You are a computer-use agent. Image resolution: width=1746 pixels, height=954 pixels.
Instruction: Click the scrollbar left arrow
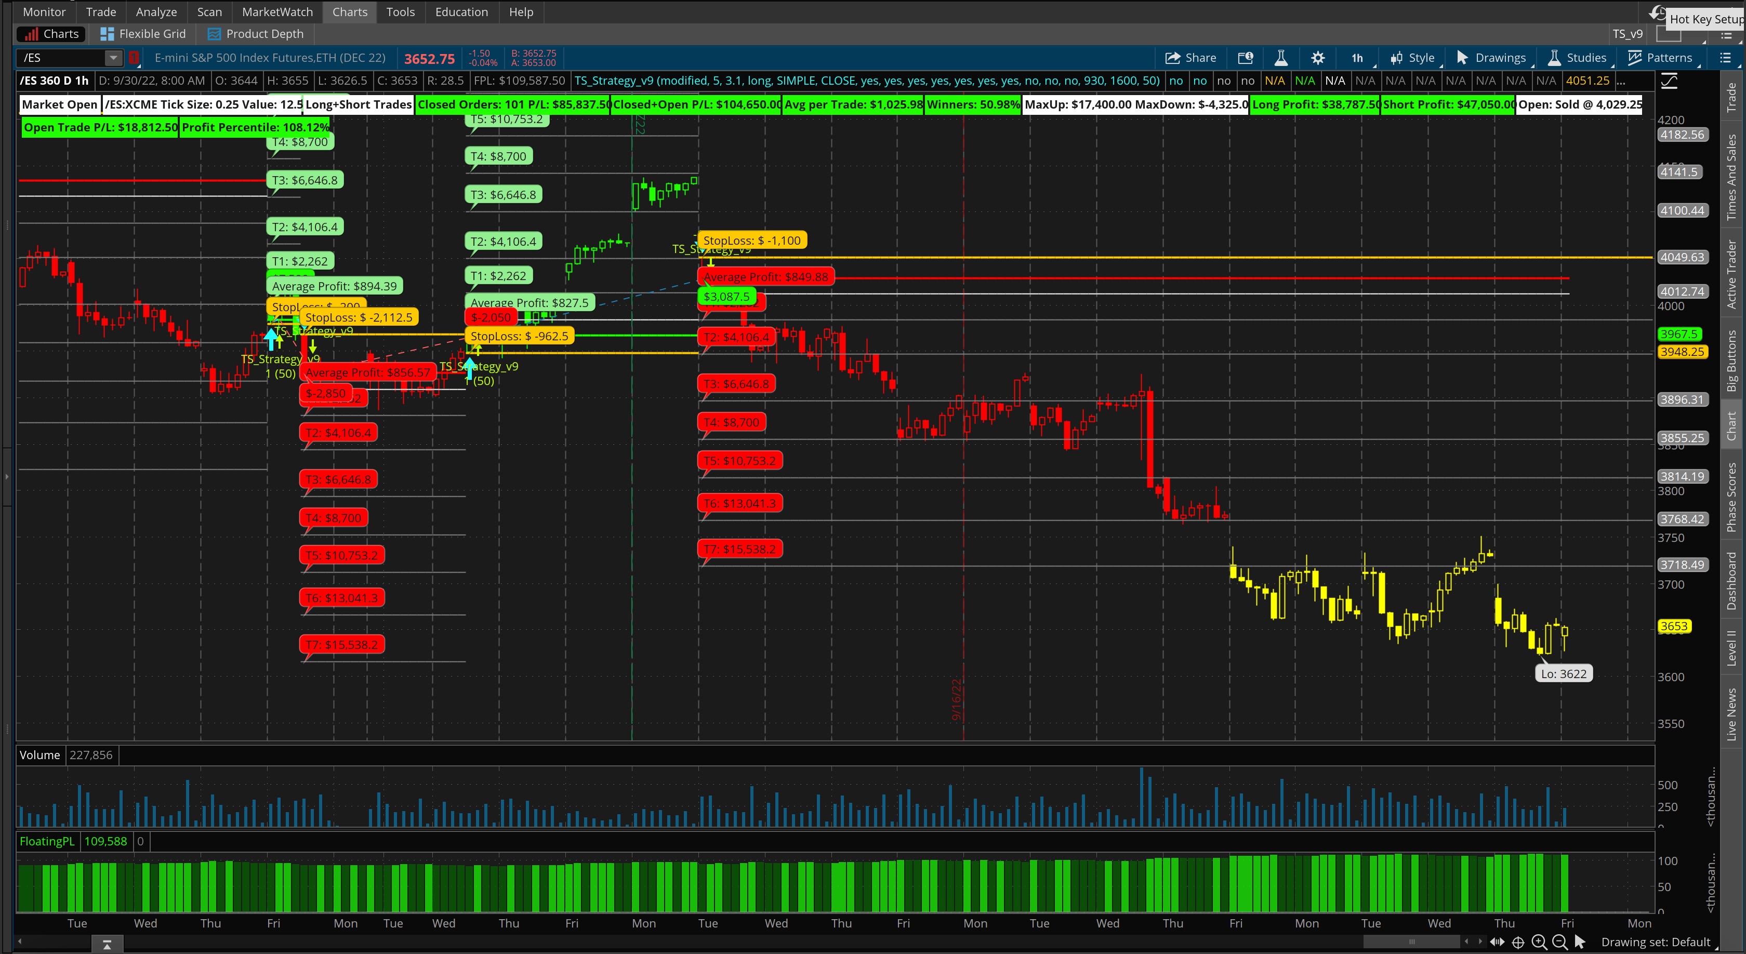tap(1466, 942)
